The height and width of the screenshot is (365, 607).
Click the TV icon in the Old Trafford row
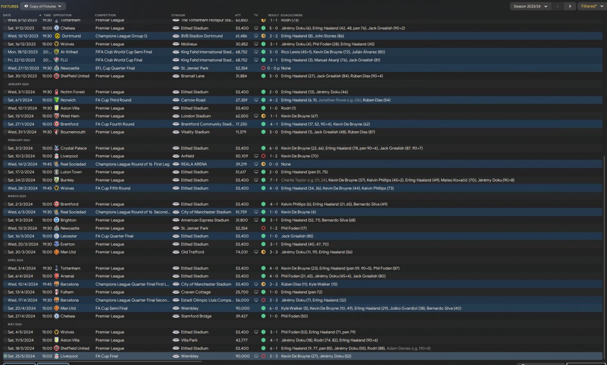[x=256, y=252]
